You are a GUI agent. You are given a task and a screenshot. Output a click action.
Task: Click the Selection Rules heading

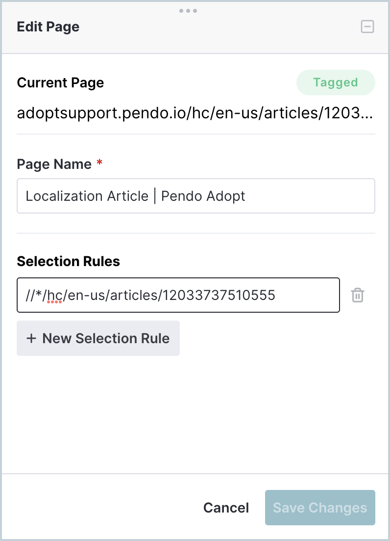69,261
